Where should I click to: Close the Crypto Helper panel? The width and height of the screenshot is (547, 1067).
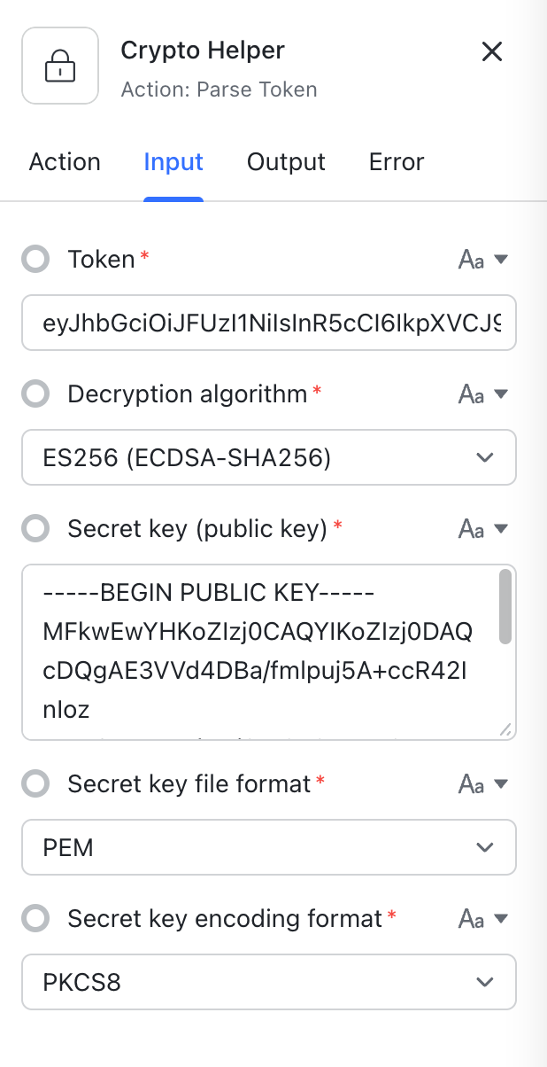[492, 51]
